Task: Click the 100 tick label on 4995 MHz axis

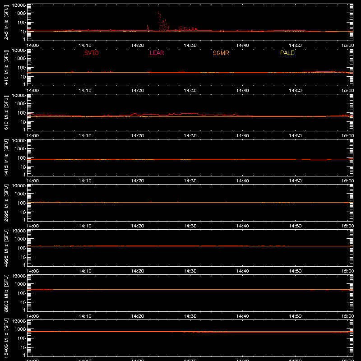Action: [22, 248]
